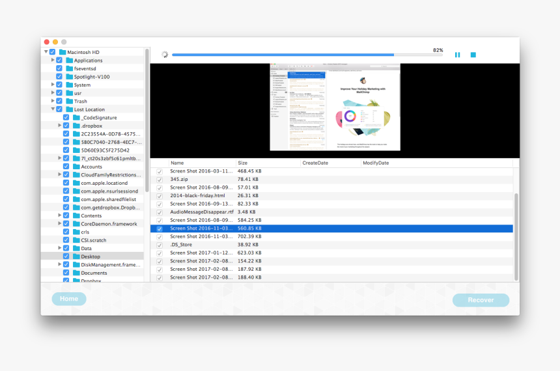Screen dimensions: 560x371
Task: Expand the .dropbox folder tree
Action: coord(60,126)
